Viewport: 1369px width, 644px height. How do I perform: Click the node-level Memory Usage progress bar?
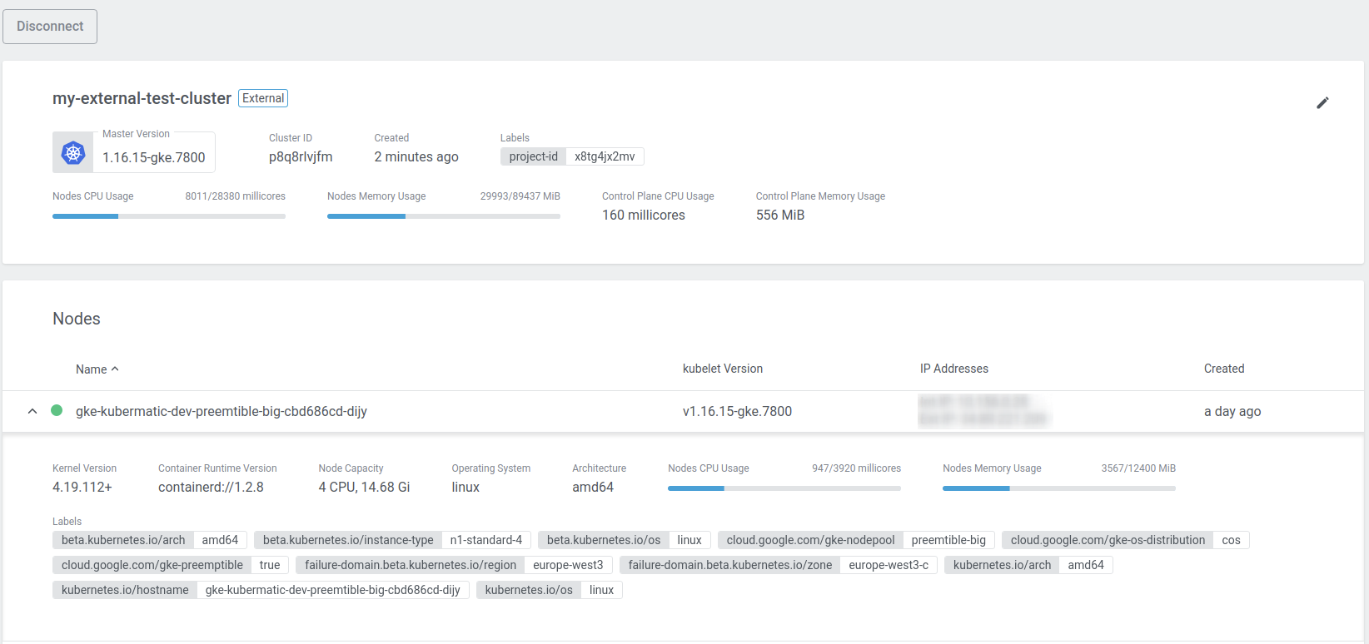tap(1058, 488)
